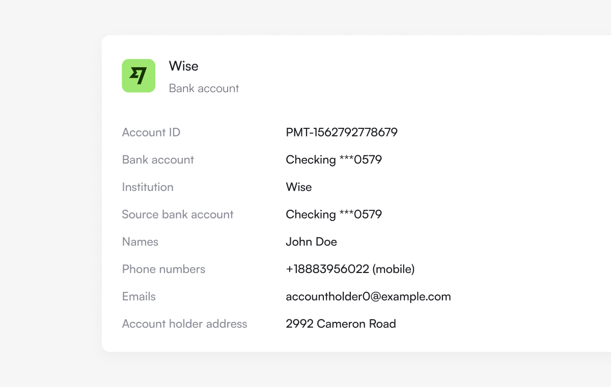Click the Checking ***0579 value beside Bank account
The height and width of the screenshot is (387, 611).
point(334,160)
